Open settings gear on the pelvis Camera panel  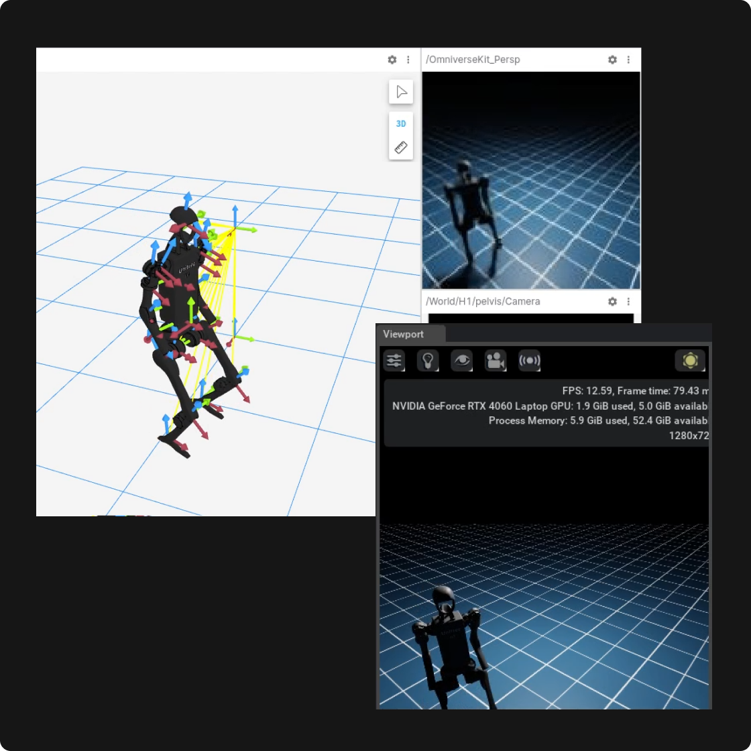click(x=612, y=302)
